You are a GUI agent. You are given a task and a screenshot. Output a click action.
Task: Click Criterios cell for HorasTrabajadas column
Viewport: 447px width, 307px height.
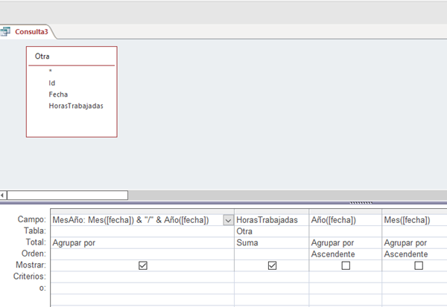pos(271,277)
